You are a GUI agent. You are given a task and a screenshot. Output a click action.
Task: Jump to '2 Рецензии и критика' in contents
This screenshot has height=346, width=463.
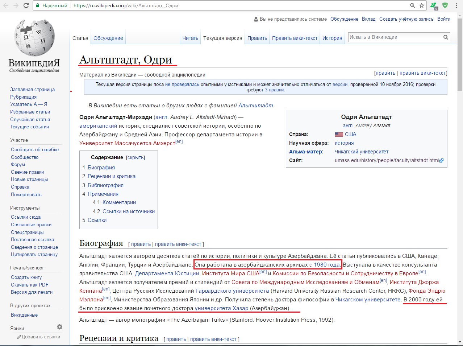109,176
